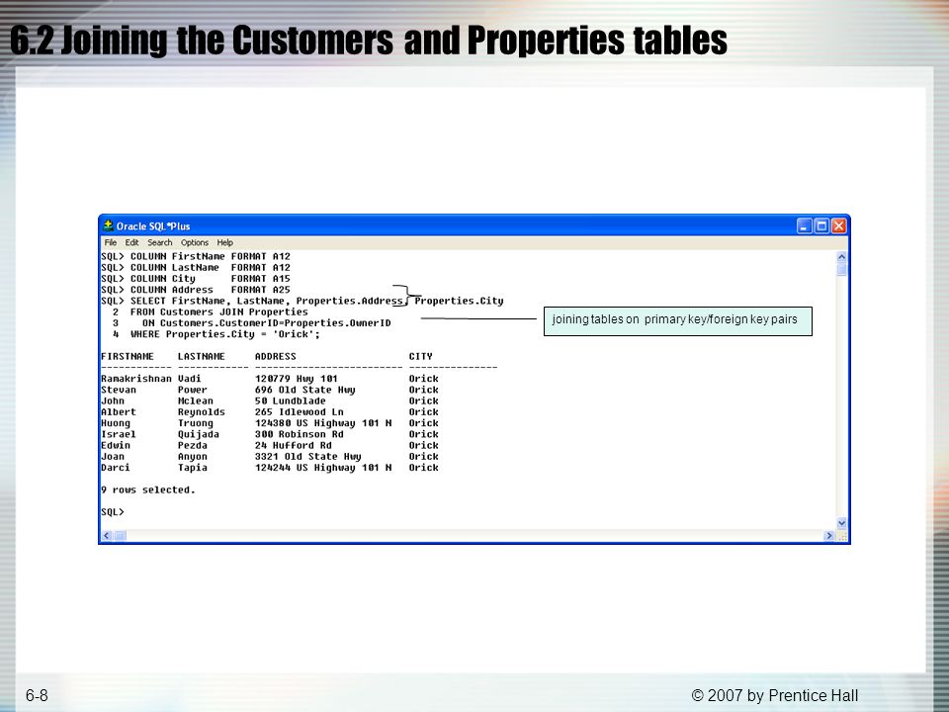Click the address 696 Old State Hwy
Screen dimensions: 949x712
305,390
